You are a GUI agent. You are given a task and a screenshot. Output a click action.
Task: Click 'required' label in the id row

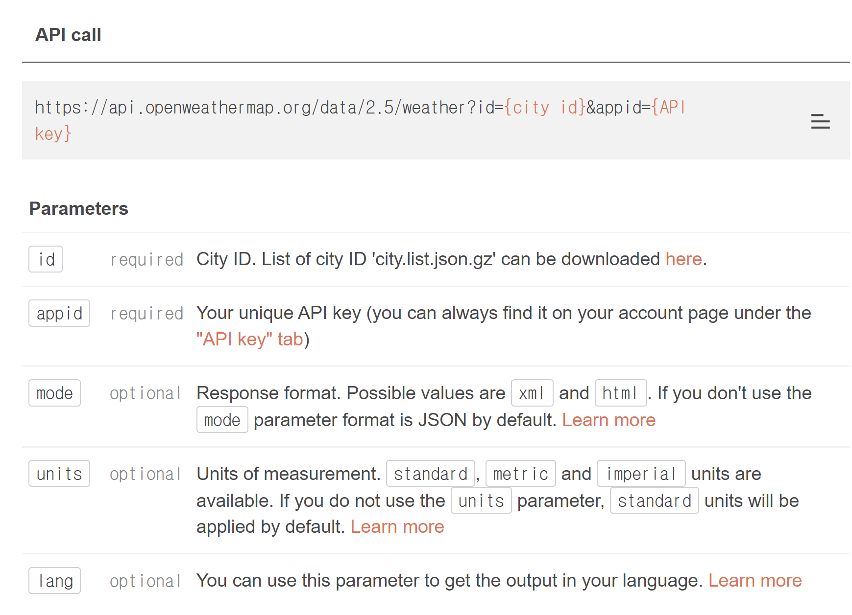click(x=146, y=260)
